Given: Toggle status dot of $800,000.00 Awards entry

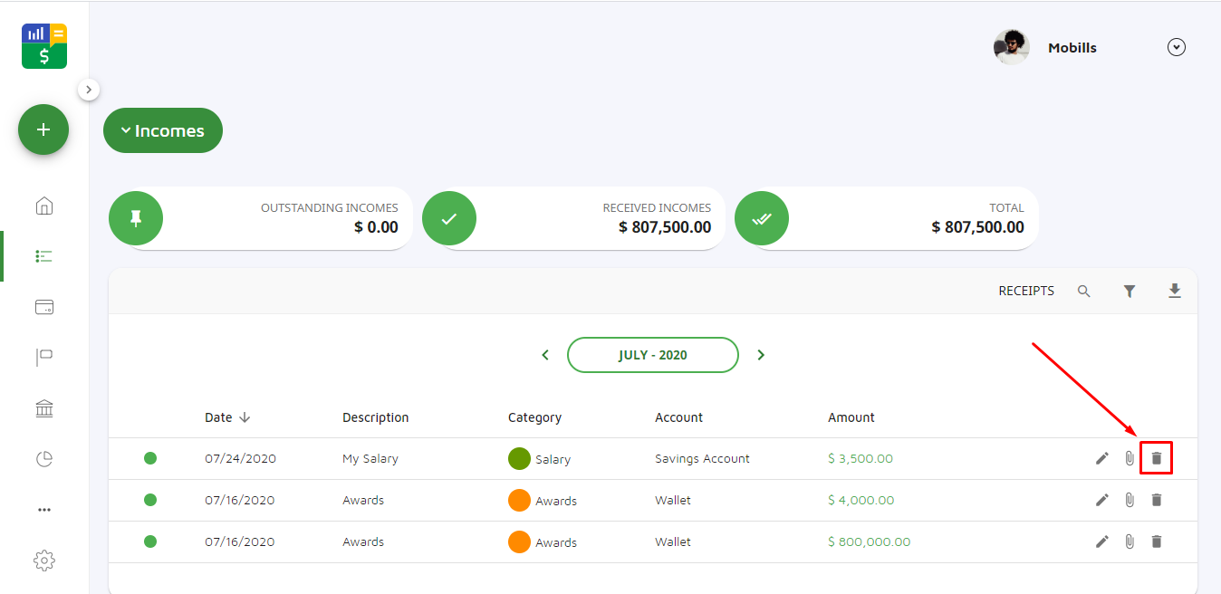Looking at the screenshot, I should pyautogui.click(x=150, y=541).
